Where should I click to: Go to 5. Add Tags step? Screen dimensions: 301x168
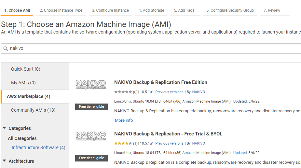pos(184,10)
